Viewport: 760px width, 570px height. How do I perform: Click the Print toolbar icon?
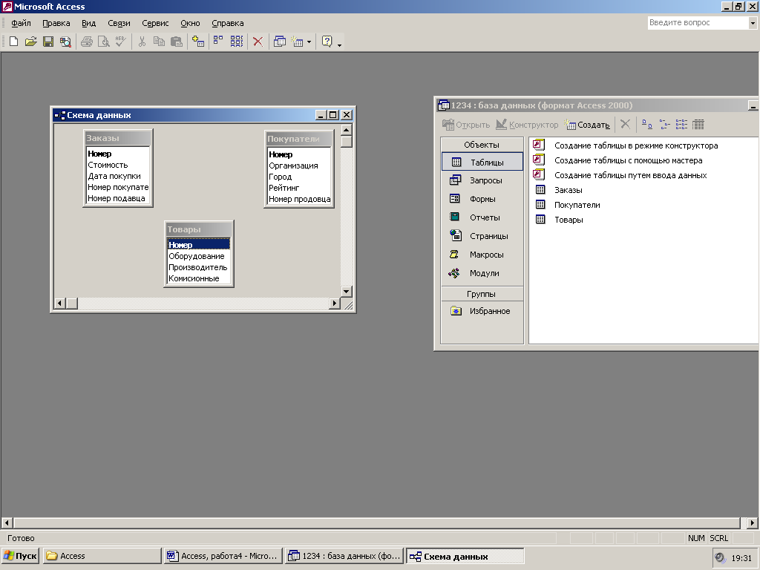click(87, 42)
